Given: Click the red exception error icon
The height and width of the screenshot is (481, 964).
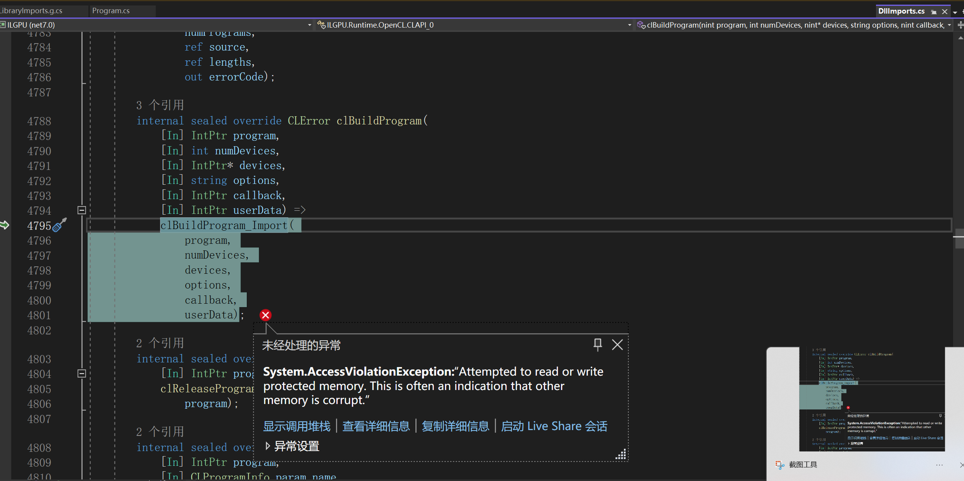Looking at the screenshot, I should [x=266, y=315].
